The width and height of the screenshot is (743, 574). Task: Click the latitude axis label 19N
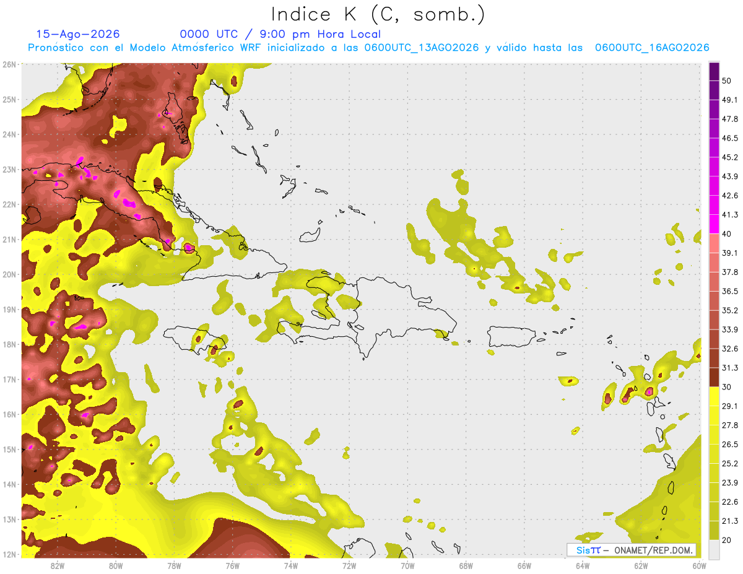(x=9, y=309)
